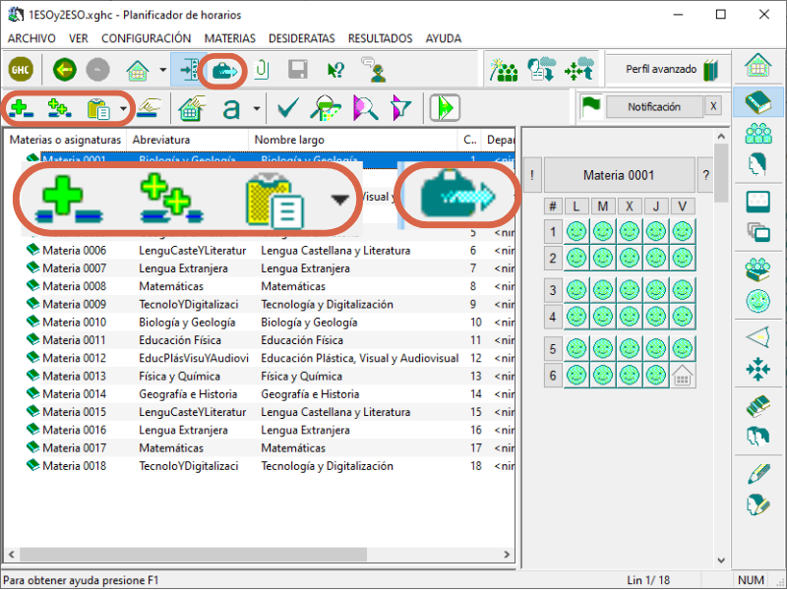Click the hand over timetable house icon
This screenshot has width=787, height=590.
coord(192,108)
